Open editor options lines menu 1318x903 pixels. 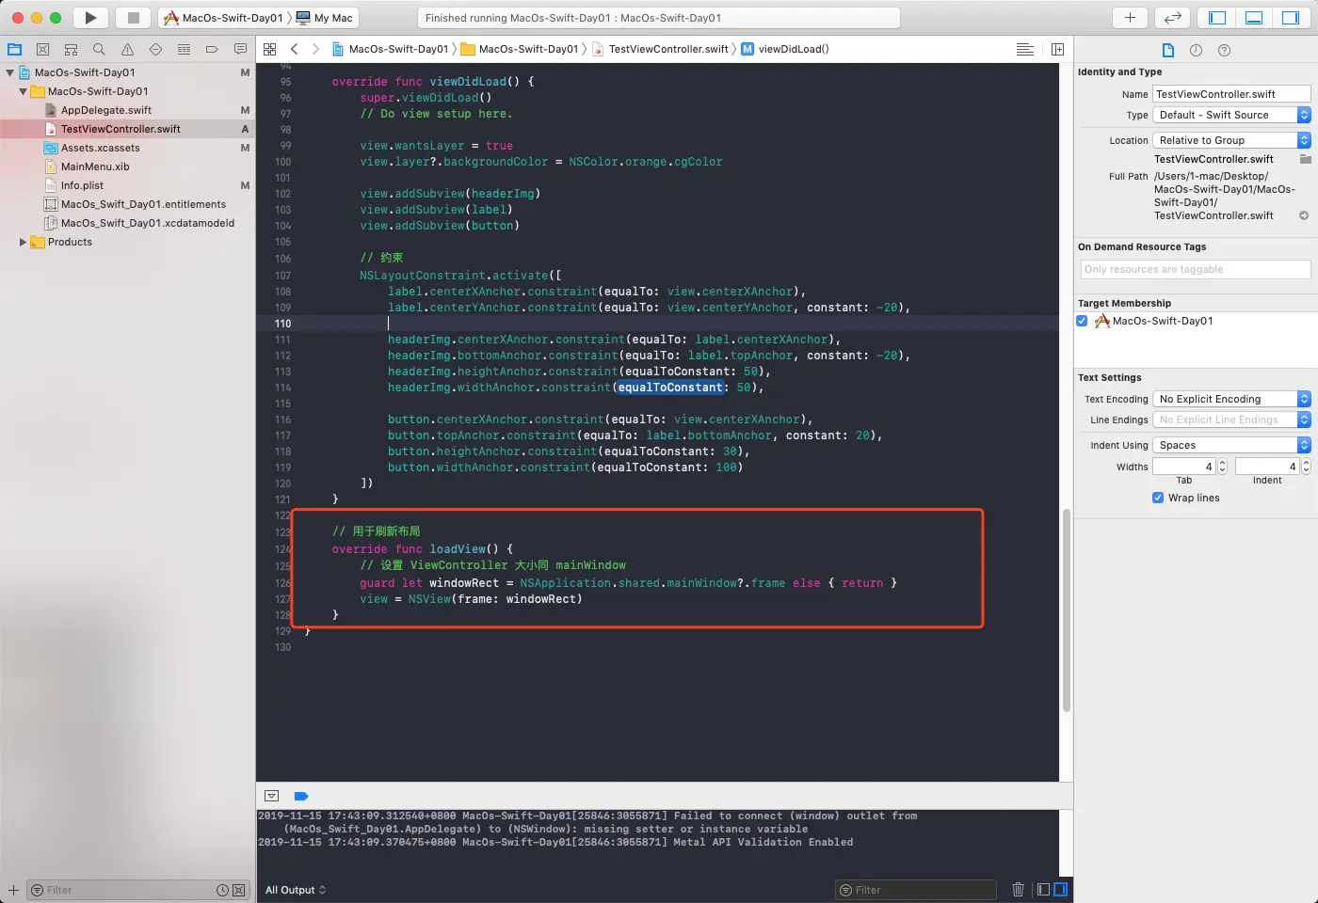coord(1025,49)
